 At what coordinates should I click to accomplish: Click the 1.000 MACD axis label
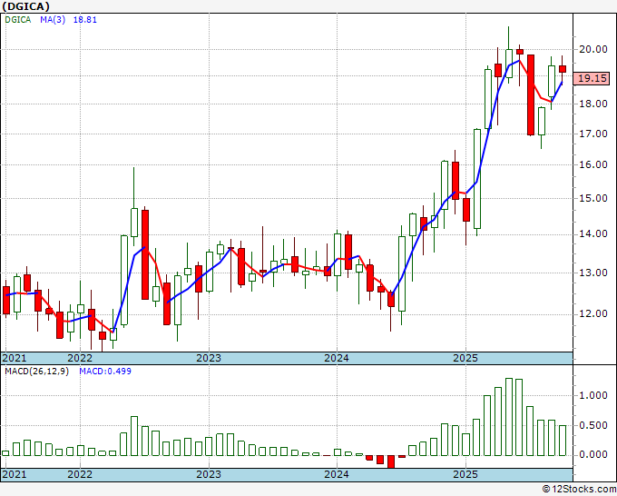click(x=593, y=395)
